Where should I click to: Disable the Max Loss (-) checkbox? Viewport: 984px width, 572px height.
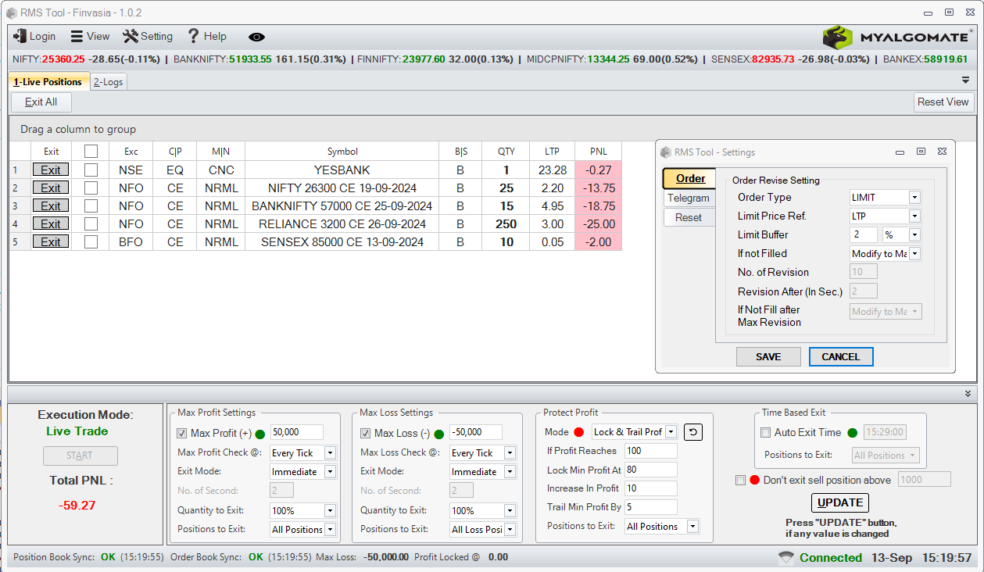[x=365, y=434]
